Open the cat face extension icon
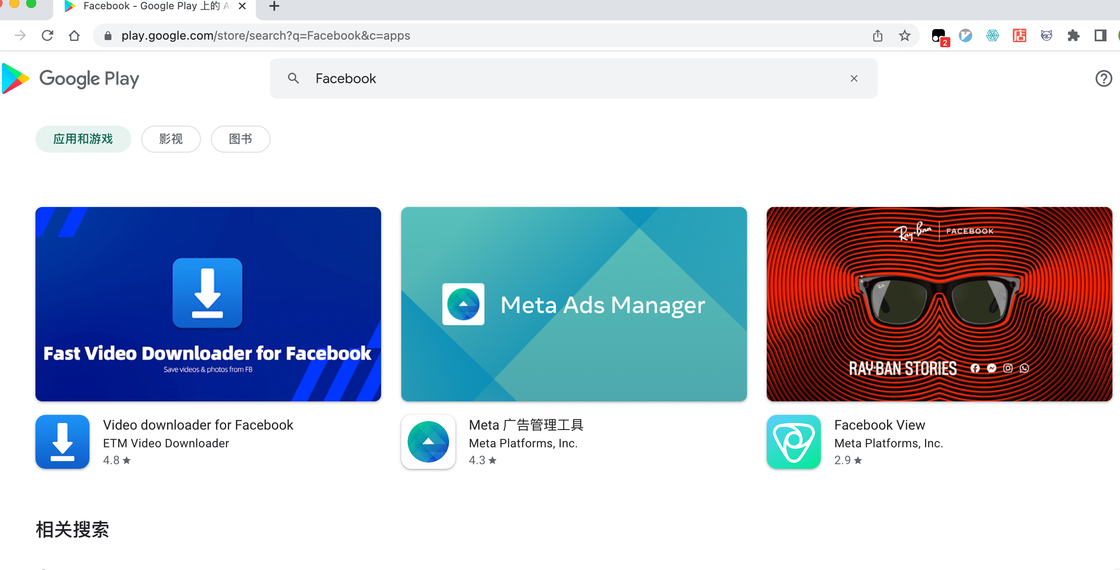 pyautogui.click(x=1046, y=35)
